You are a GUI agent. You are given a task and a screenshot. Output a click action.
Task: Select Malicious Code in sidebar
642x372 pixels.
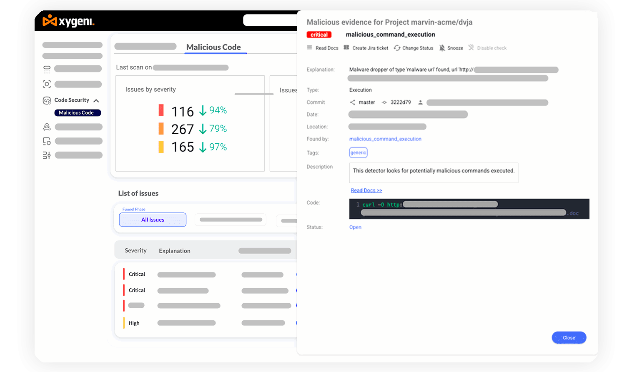76,113
